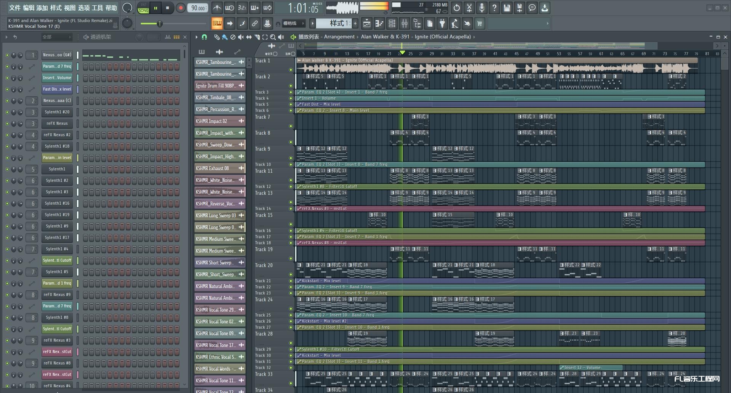Click the 90.000 tempo field
Screen dimensions: 731x393
tap(197, 8)
